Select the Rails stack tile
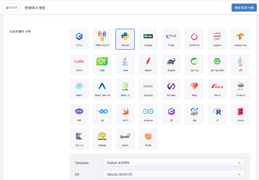 tap(217, 89)
